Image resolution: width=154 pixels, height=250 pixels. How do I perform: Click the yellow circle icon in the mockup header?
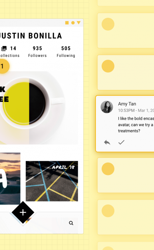click(x=73, y=23)
